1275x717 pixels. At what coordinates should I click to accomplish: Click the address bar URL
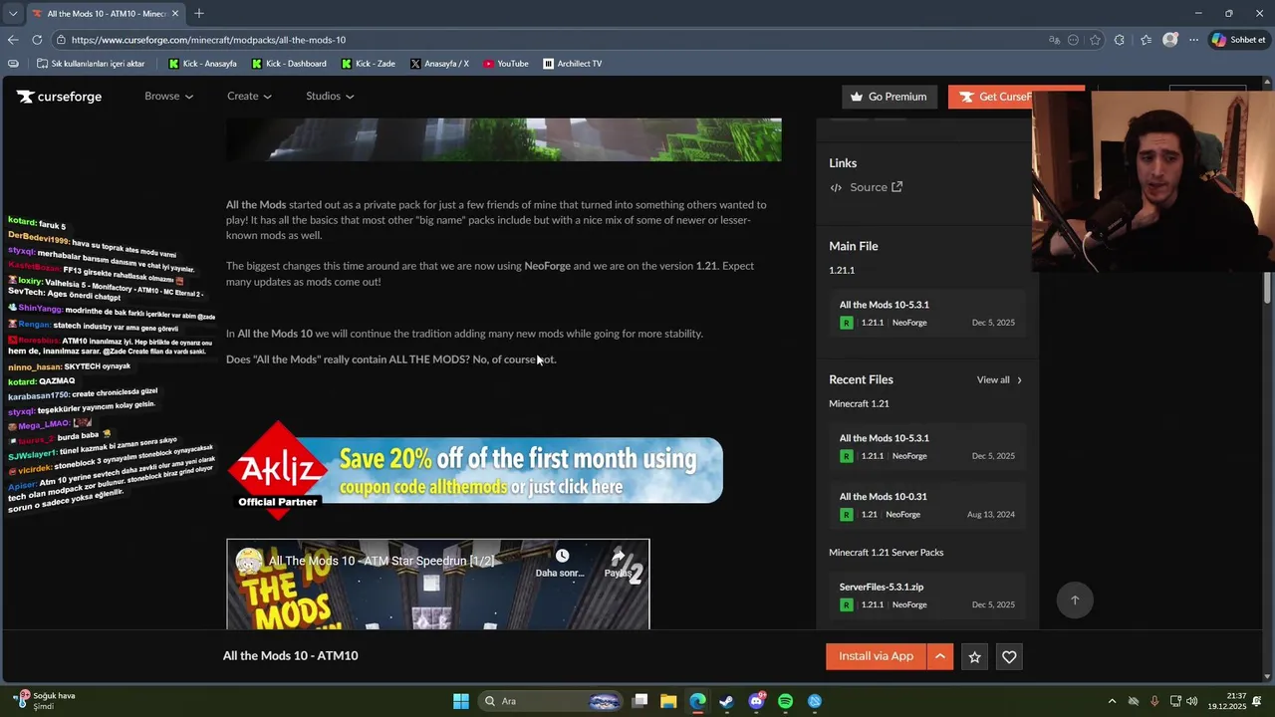[x=208, y=40]
